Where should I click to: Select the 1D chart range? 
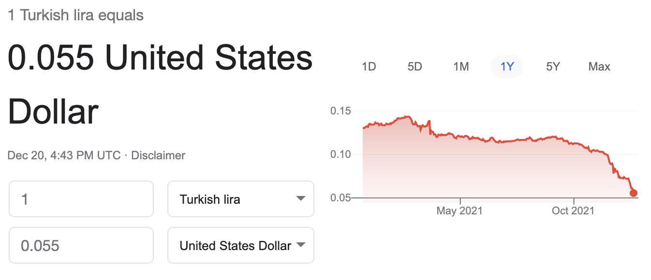[x=369, y=67]
